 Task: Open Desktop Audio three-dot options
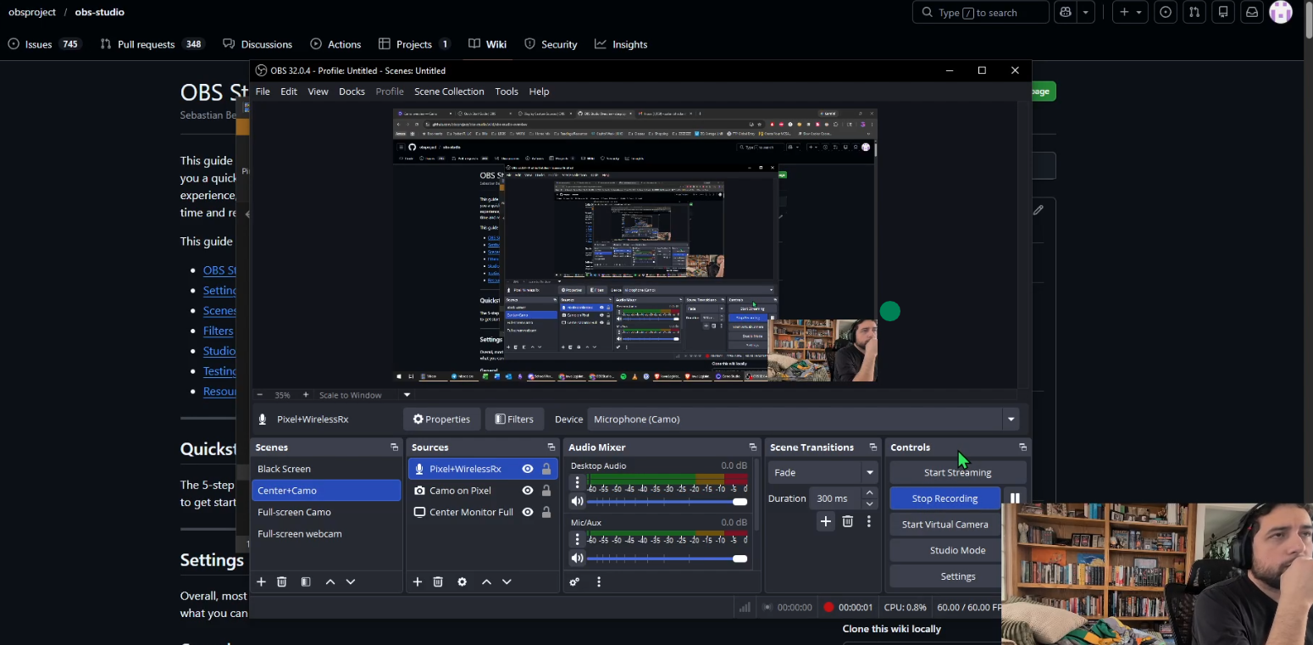pyautogui.click(x=578, y=482)
